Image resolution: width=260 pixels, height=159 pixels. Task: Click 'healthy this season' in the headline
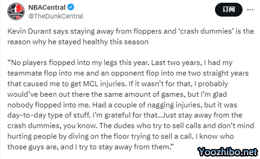[x=116, y=42]
